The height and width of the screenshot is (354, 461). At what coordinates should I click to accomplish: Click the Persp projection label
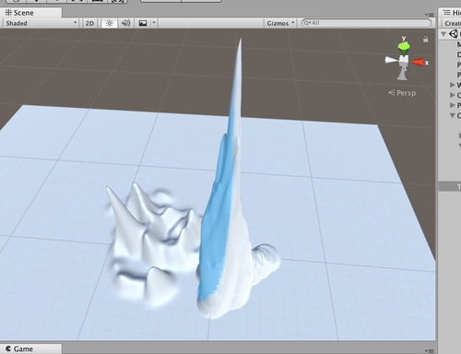[402, 93]
